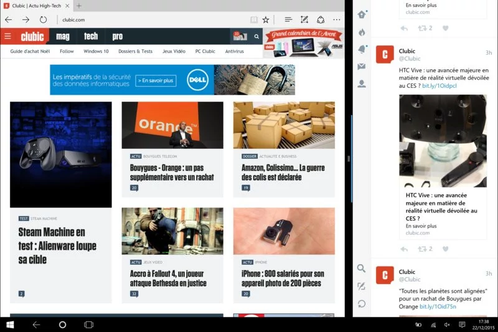Viewport: 498px width, 332px height.
Task: Go back in Edge browser
Action: [x=9, y=20]
